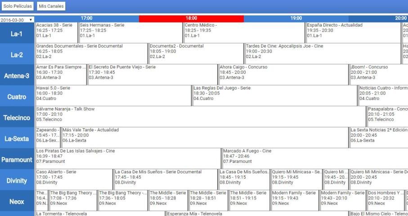Select the Neox channel label

(x=17, y=201)
